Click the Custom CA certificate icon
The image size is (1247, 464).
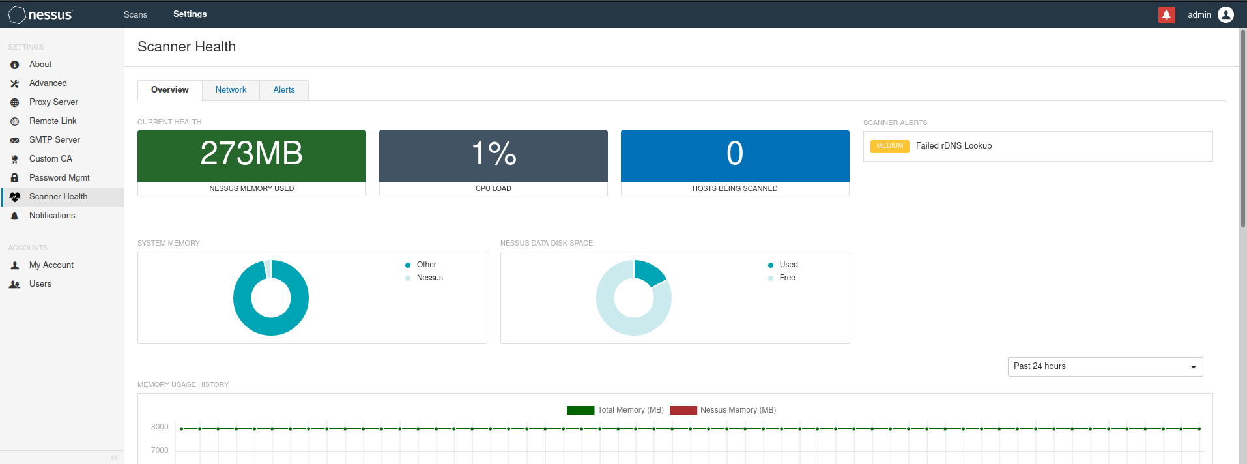pyautogui.click(x=14, y=159)
